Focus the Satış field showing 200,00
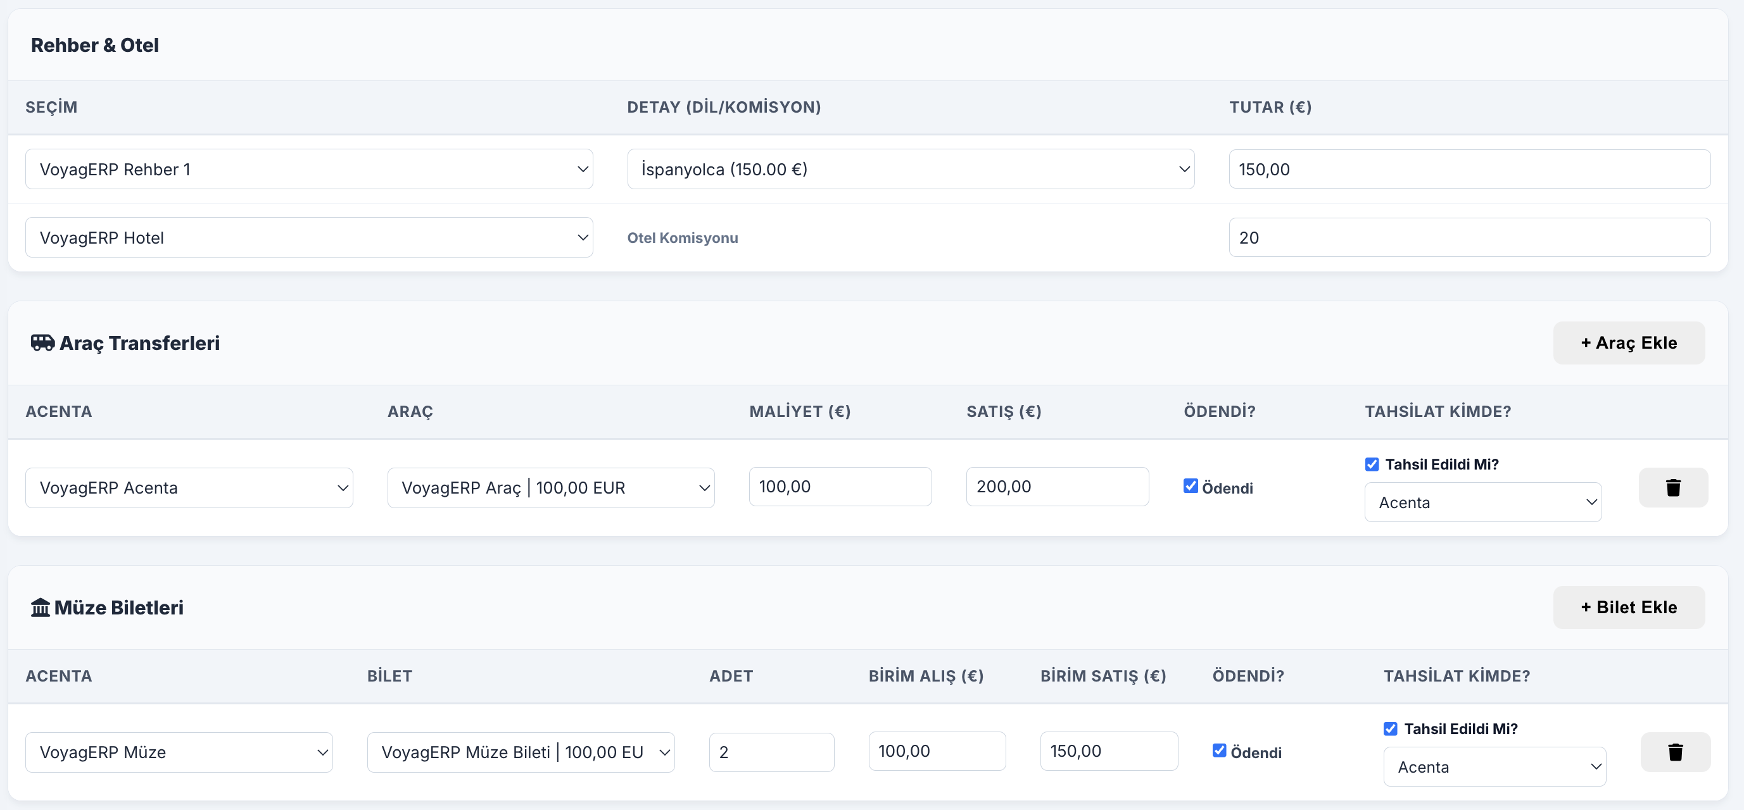Image resolution: width=1744 pixels, height=810 pixels. pyautogui.click(x=1057, y=487)
